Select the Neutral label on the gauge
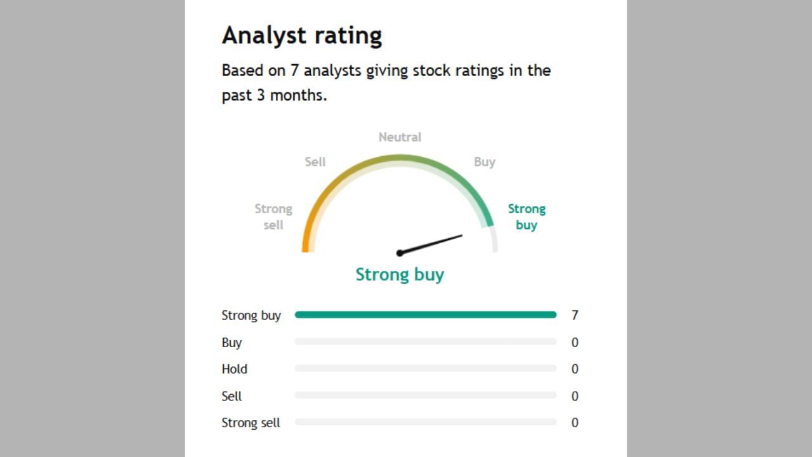Screen dimensions: 812x457 pos(400,137)
